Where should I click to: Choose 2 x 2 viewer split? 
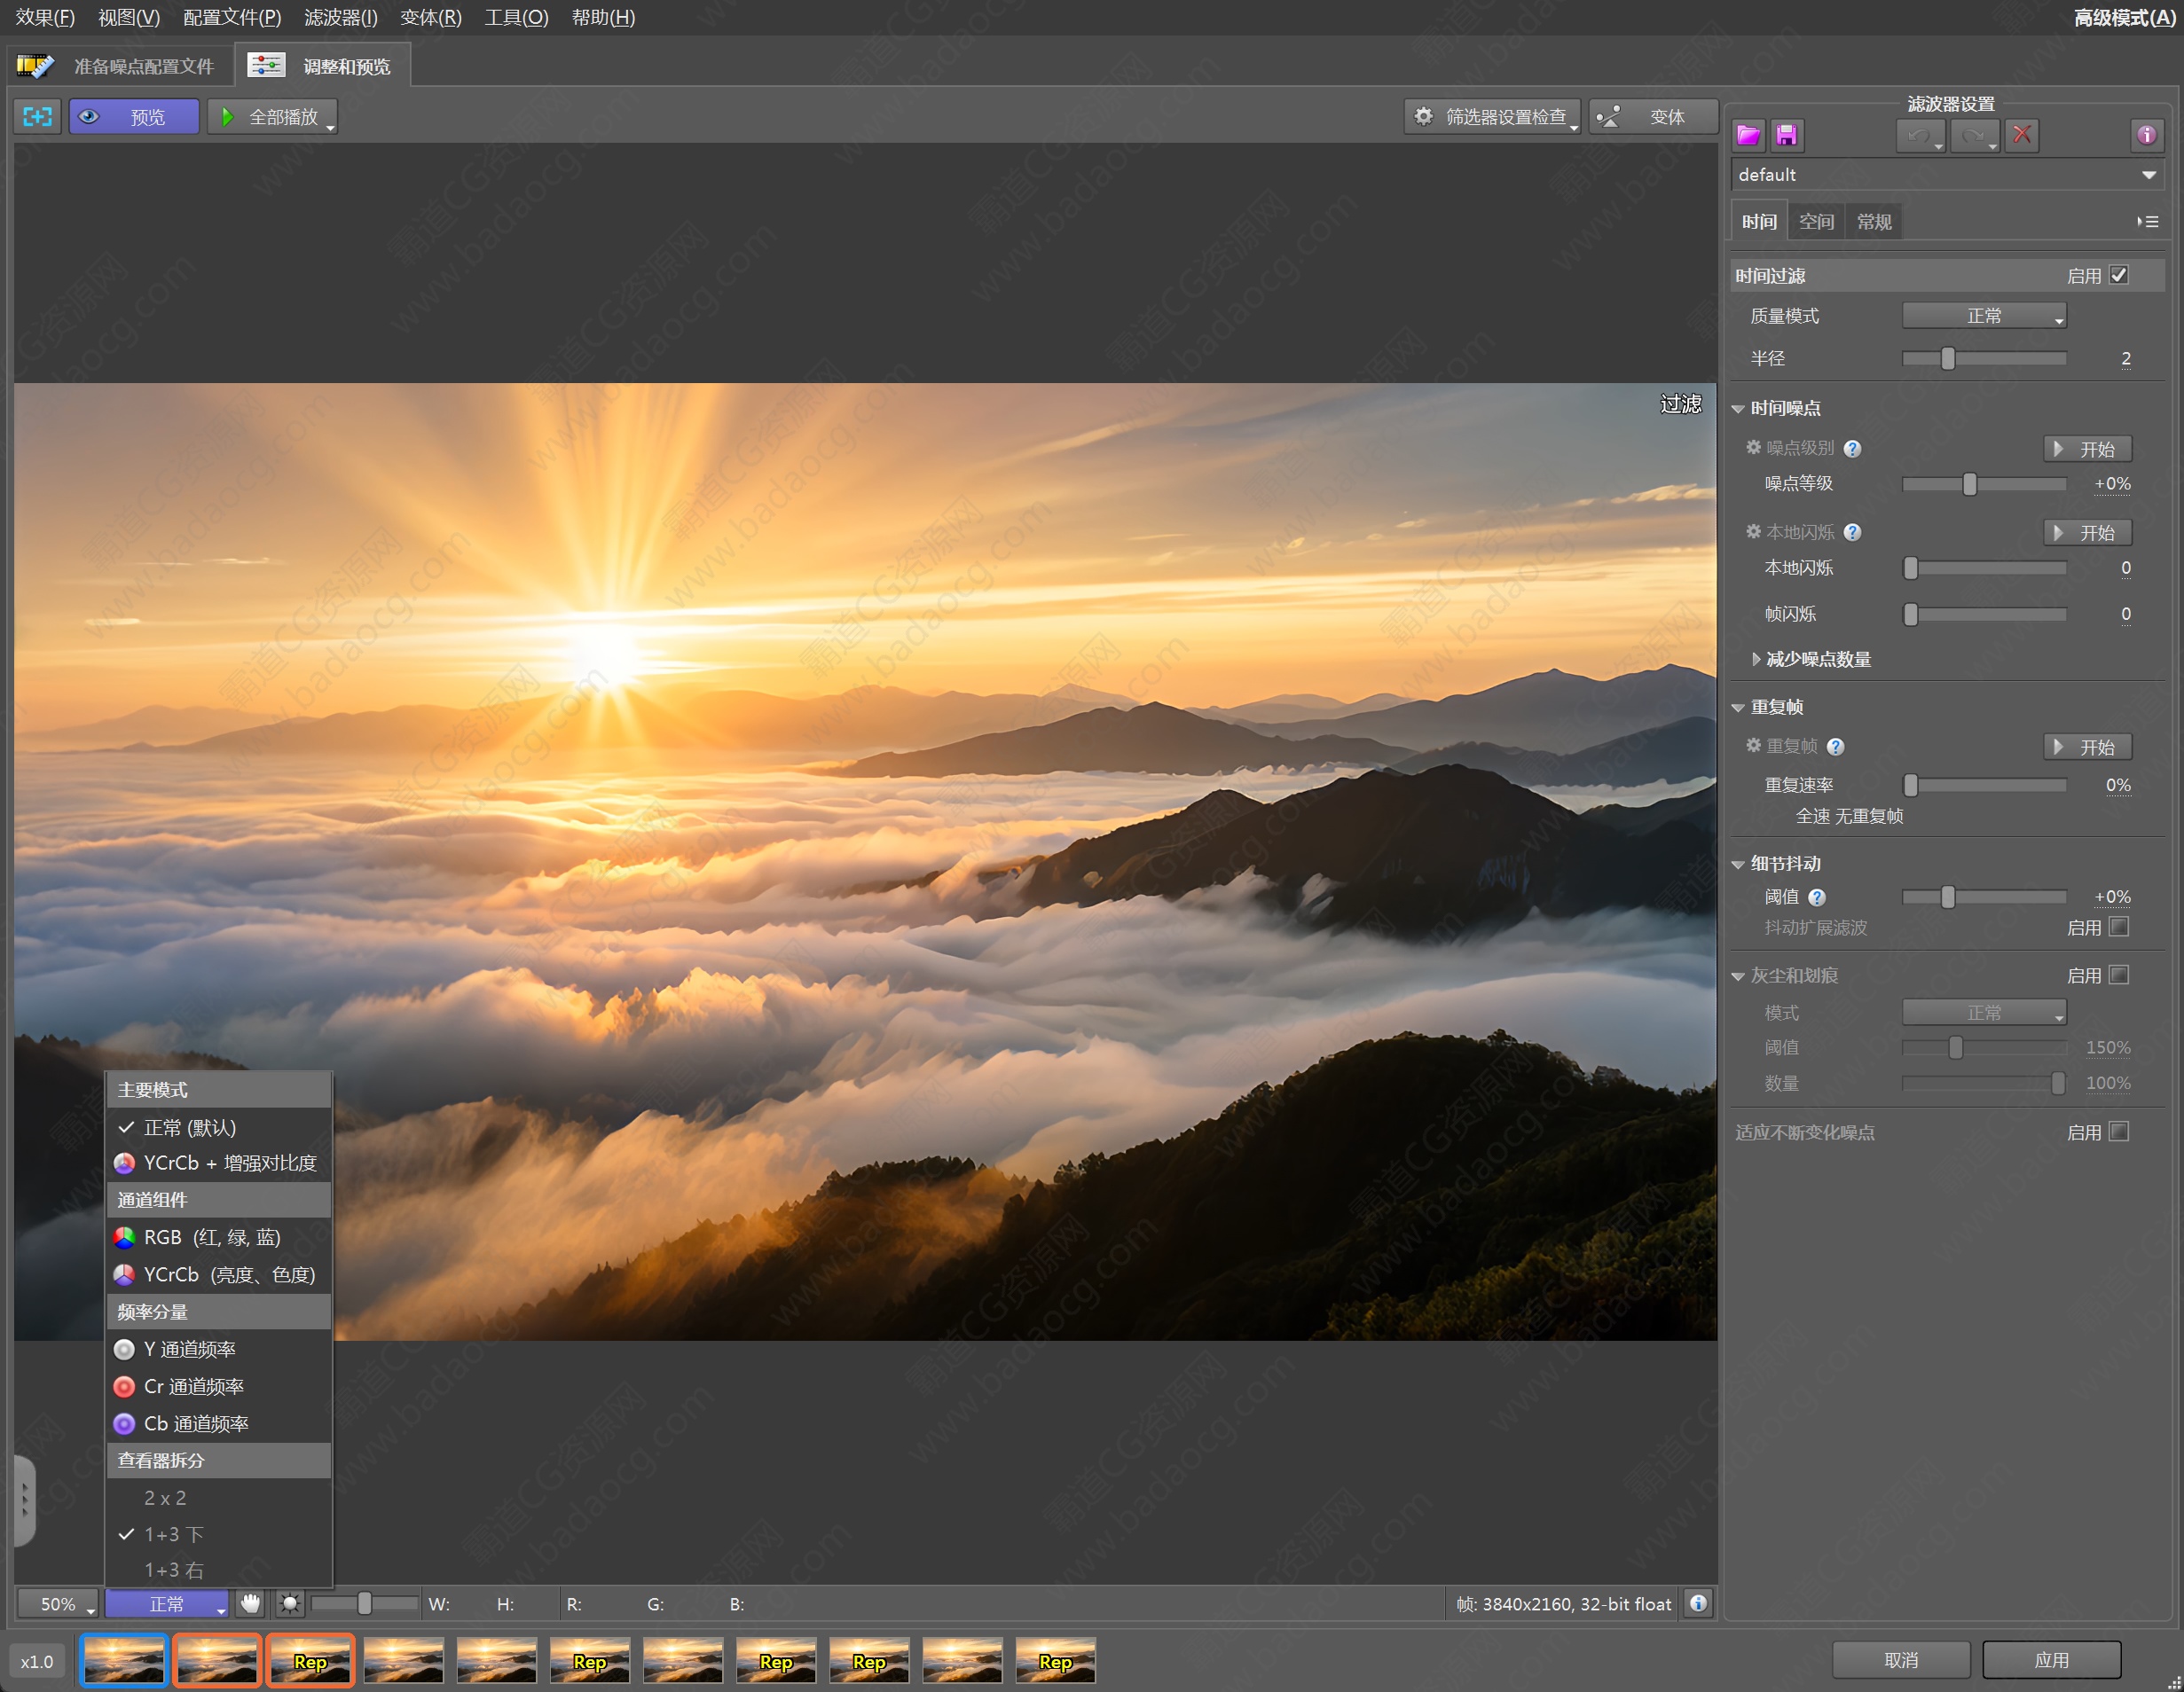coord(219,1498)
